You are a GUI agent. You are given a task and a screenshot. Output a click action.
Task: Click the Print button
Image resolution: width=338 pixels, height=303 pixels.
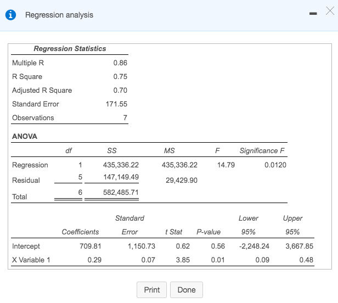point(152,290)
